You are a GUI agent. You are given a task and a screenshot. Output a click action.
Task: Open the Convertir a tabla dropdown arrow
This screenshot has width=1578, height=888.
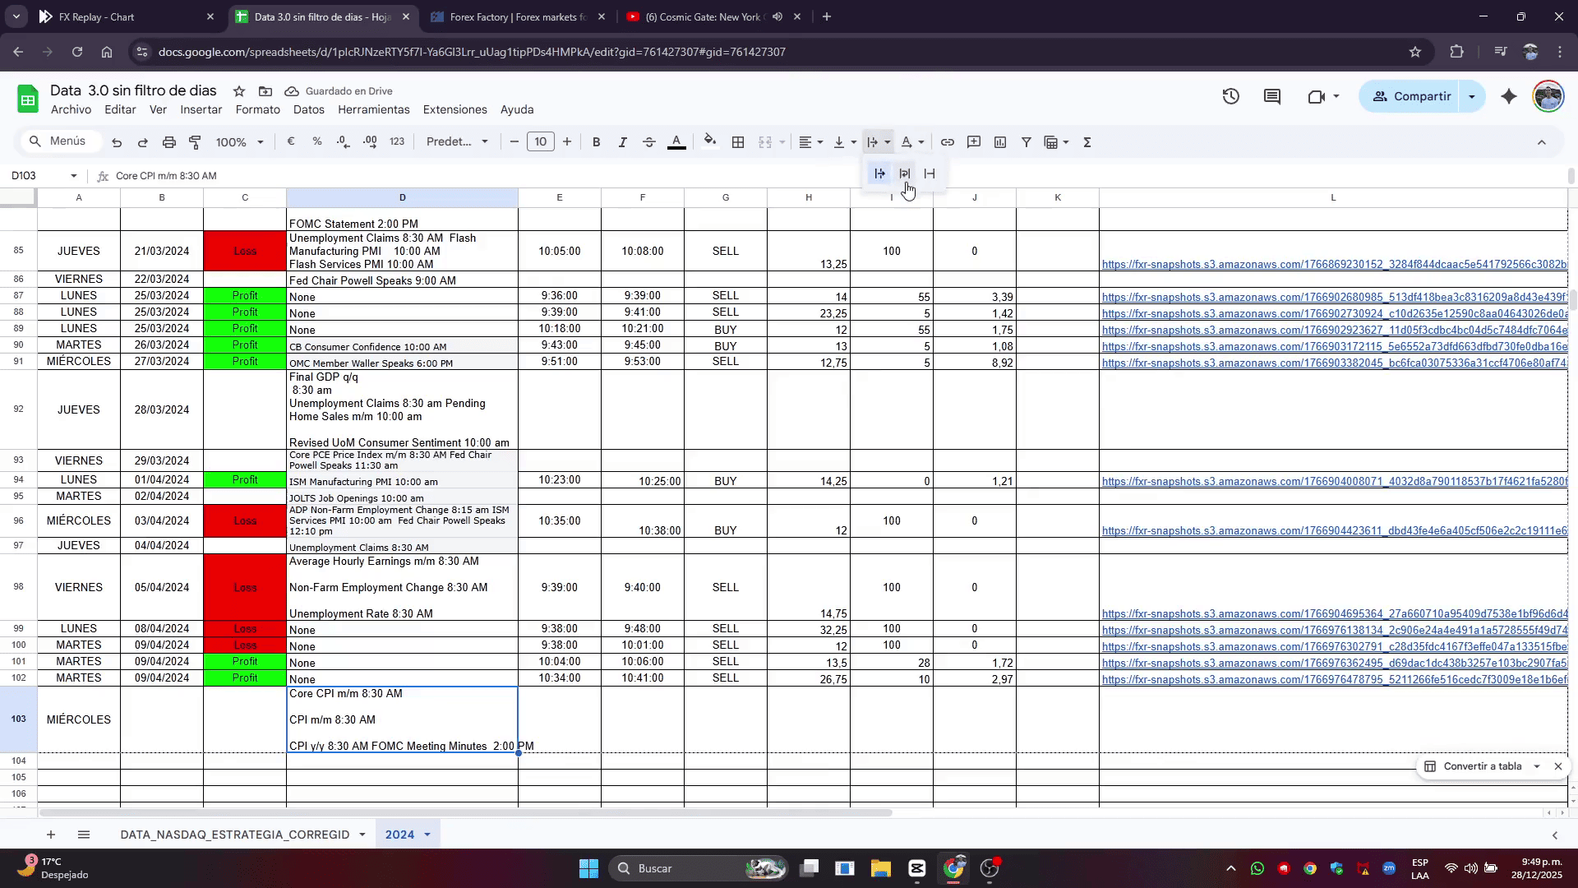[x=1536, y=766]
